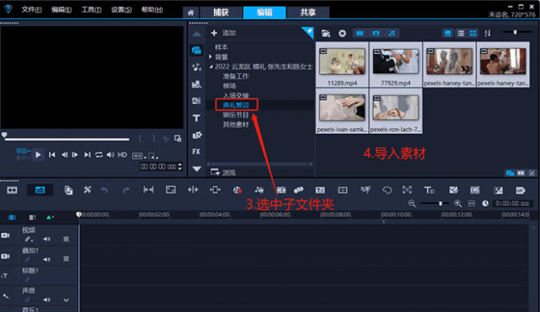Select the 娱乐节目 subfolder
Screen dimensions: 540x312
236,115
